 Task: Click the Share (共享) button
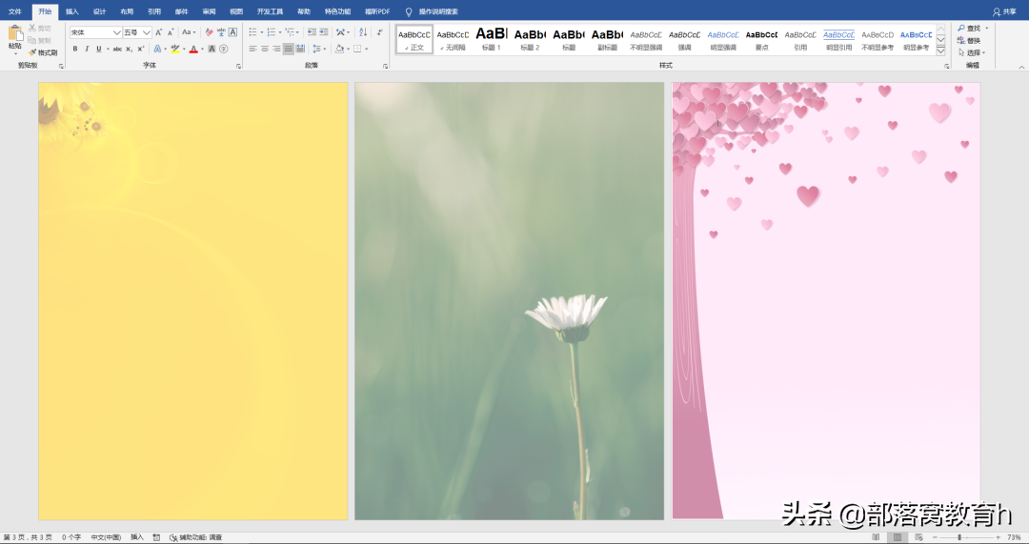tap(1004, 11)
